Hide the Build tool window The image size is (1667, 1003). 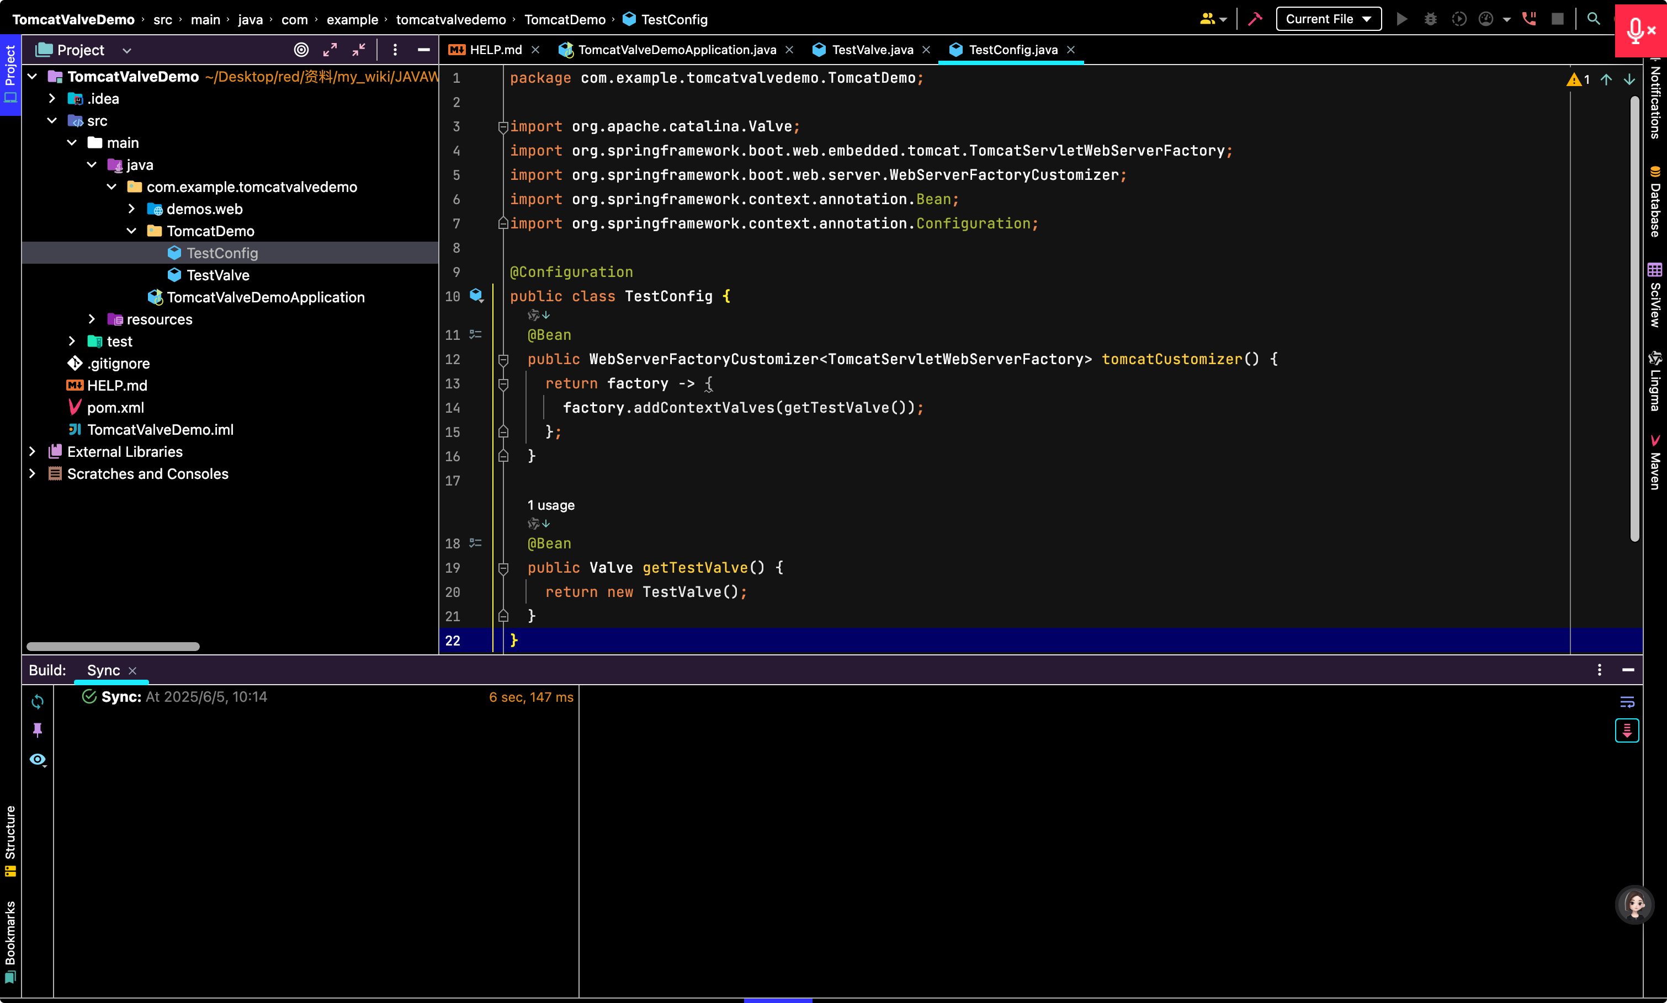tap(1628, 670)
